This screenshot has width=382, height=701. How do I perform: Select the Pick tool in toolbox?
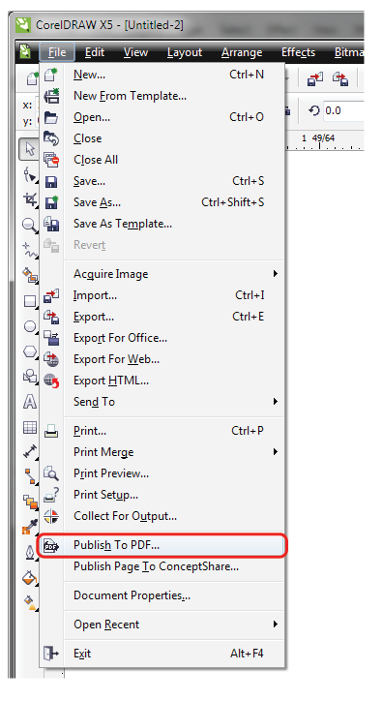(29, 149)
